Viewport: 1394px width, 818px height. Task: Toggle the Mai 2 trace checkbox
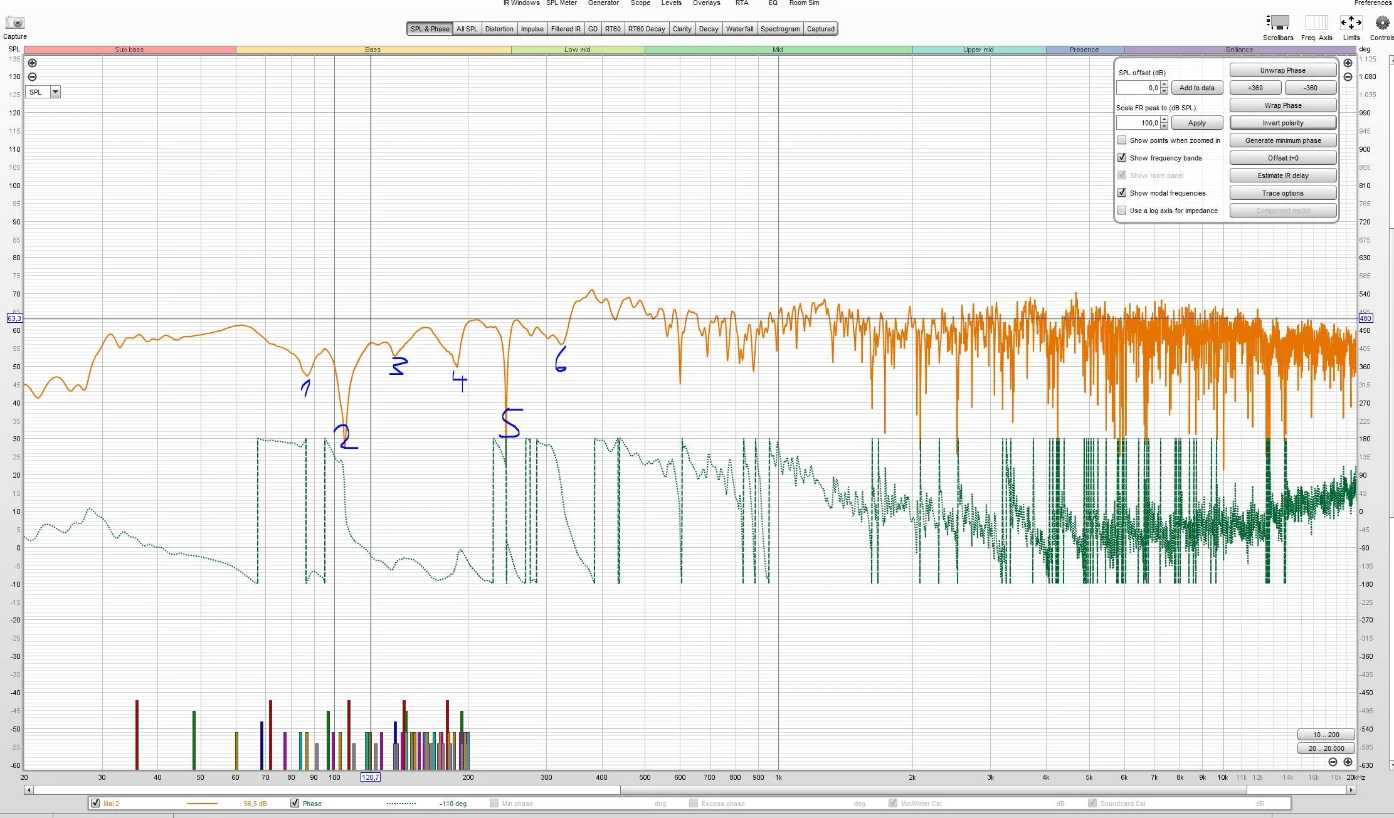[95, 803]
